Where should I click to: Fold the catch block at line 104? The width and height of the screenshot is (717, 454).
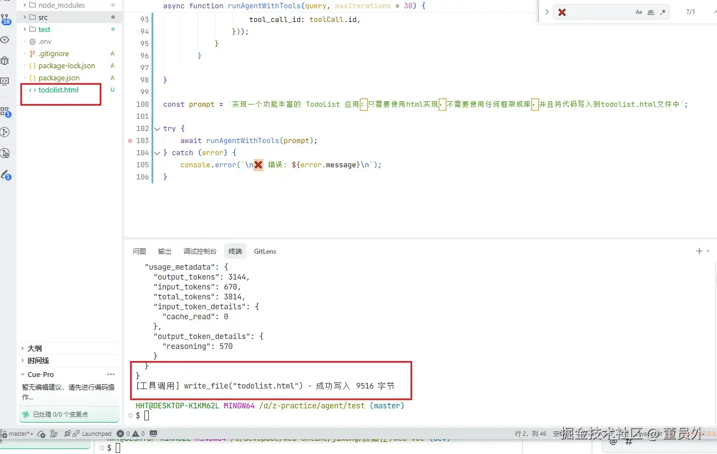coord(158,153)
